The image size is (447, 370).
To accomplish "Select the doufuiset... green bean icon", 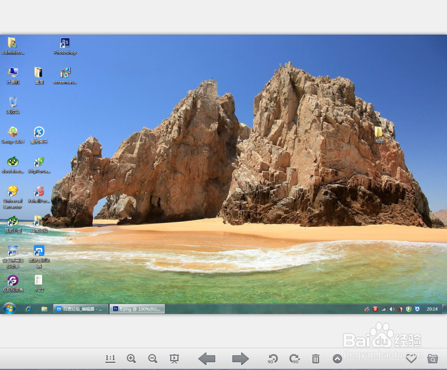I will [x=13, y=165].
